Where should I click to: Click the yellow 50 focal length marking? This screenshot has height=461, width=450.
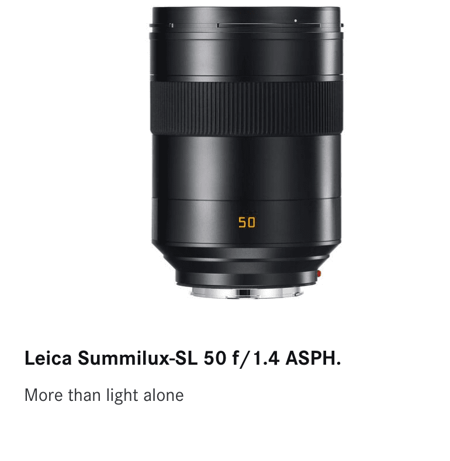(x=247, y=222)
